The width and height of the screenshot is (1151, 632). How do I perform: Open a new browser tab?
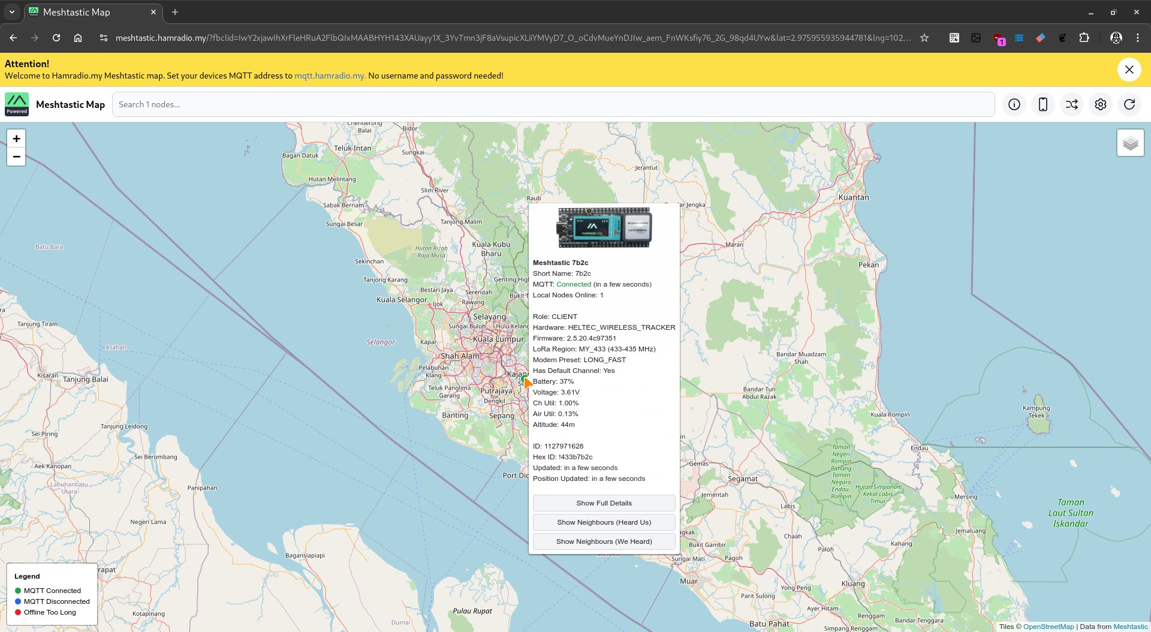point(174,12)
